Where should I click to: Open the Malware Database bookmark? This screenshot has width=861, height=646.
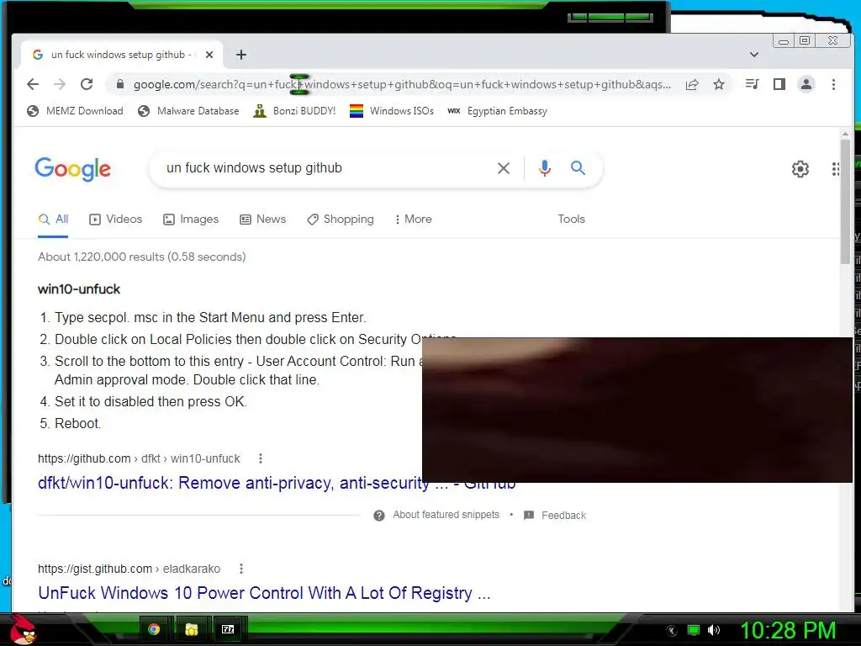tap(188, 111)
